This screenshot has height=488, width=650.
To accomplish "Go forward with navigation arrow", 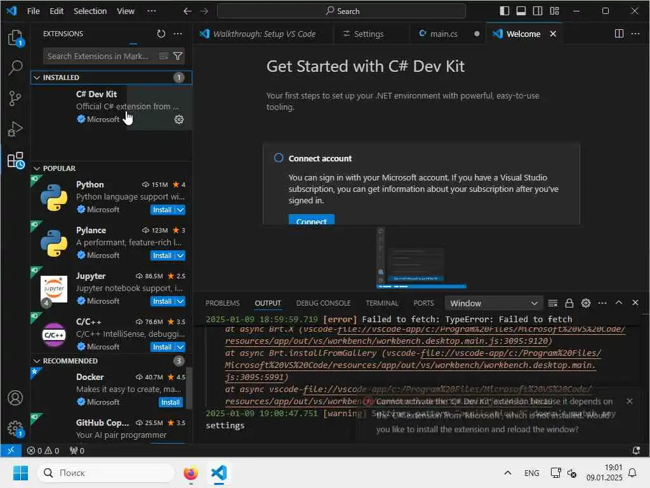I will [204, 11].
